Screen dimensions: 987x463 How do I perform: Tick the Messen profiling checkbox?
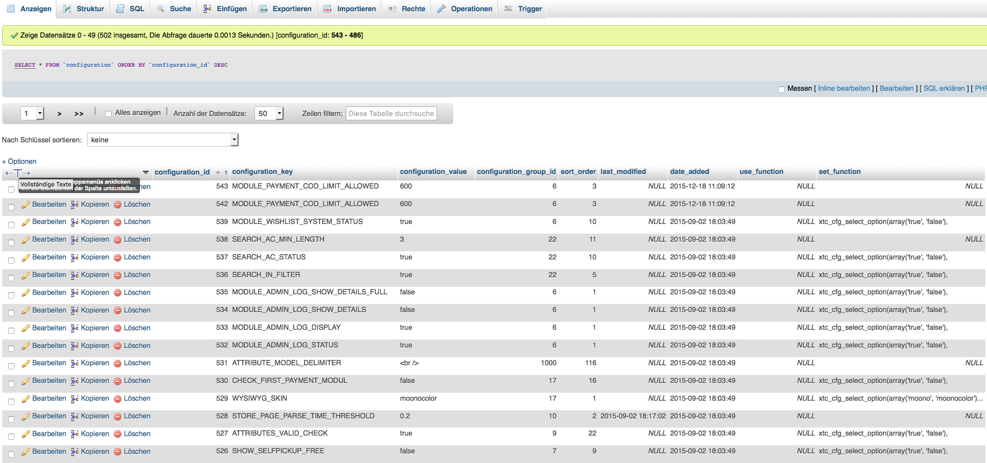pyautogui.click(x=781, y=89)
